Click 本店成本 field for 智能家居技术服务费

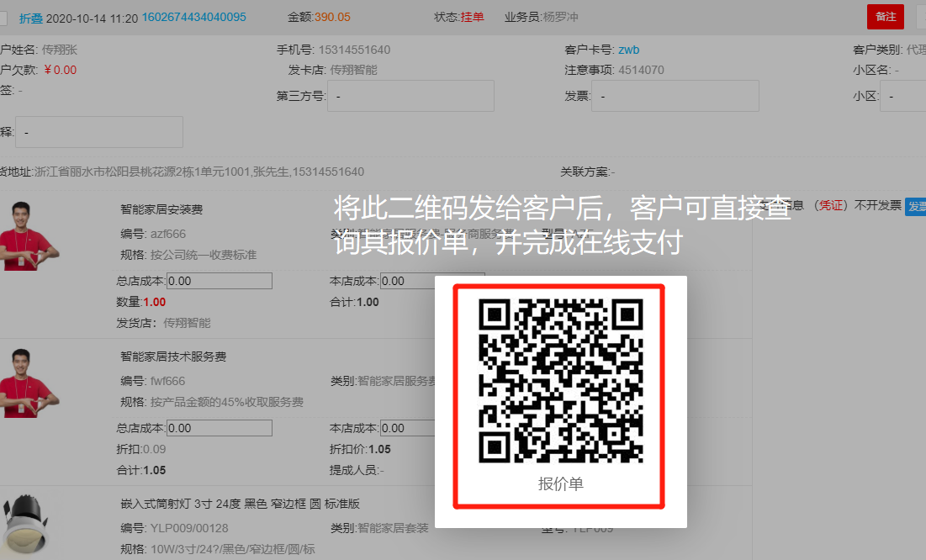pyautogui.click(x=407, y=428)
